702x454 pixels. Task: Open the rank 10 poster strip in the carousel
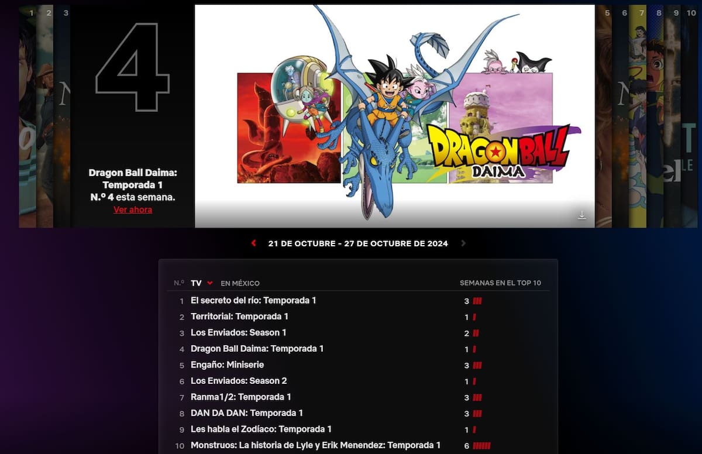(x=690, y=116)
